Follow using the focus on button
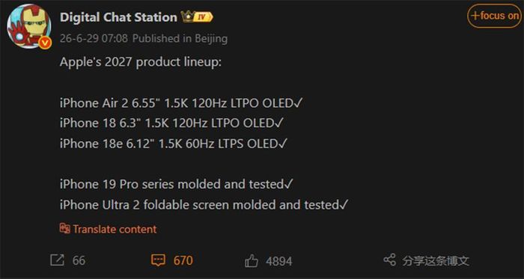Viewport: 524px width, 279px height. pos(494,16)
